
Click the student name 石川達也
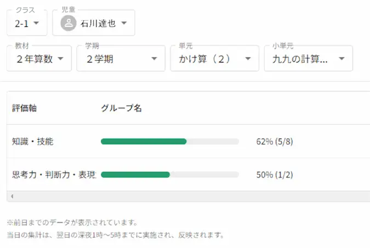point(98,24)
